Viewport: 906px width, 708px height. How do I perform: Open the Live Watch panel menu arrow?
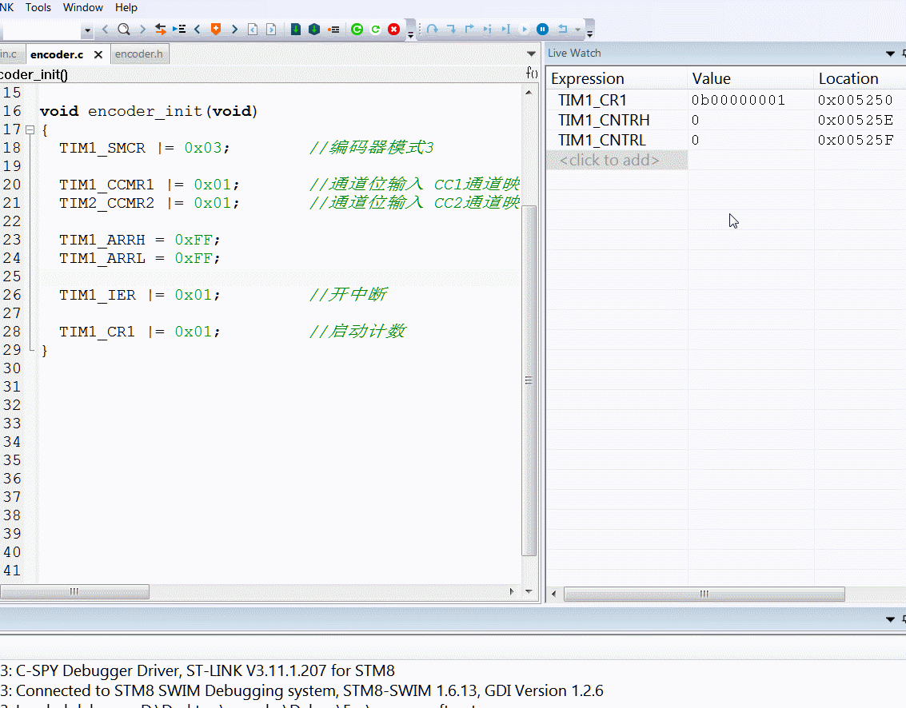tap(891, 54)
